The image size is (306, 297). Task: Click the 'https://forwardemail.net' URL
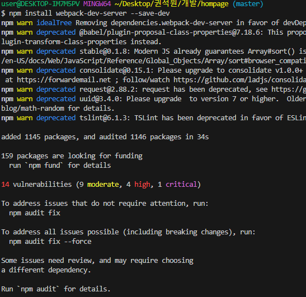[64, 80]
